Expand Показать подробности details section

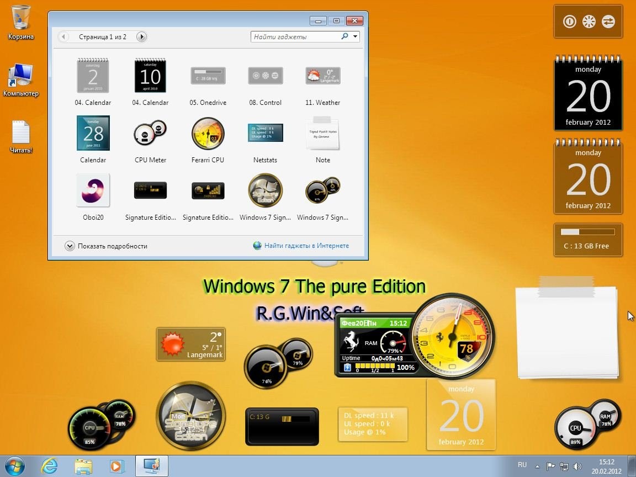(106, 246)
